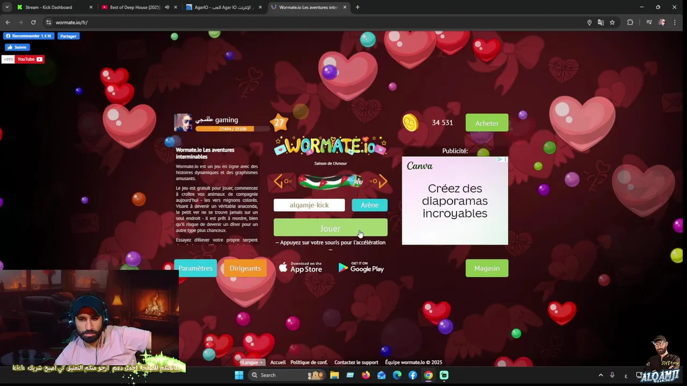687x386 pixels.
Task: Open the Canva advertisement
Action: pyautogui.click(x=455, y=201)
